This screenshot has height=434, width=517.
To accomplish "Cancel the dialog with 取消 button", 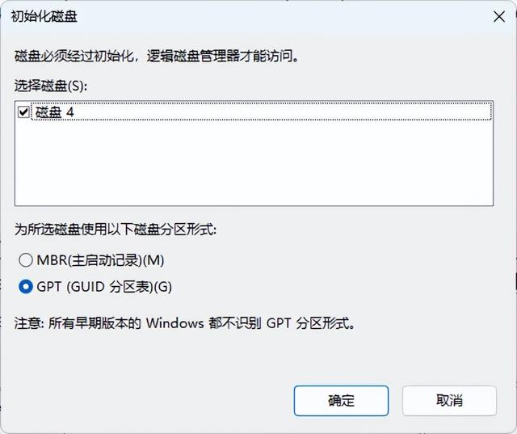I will click(x=449, y=400).
